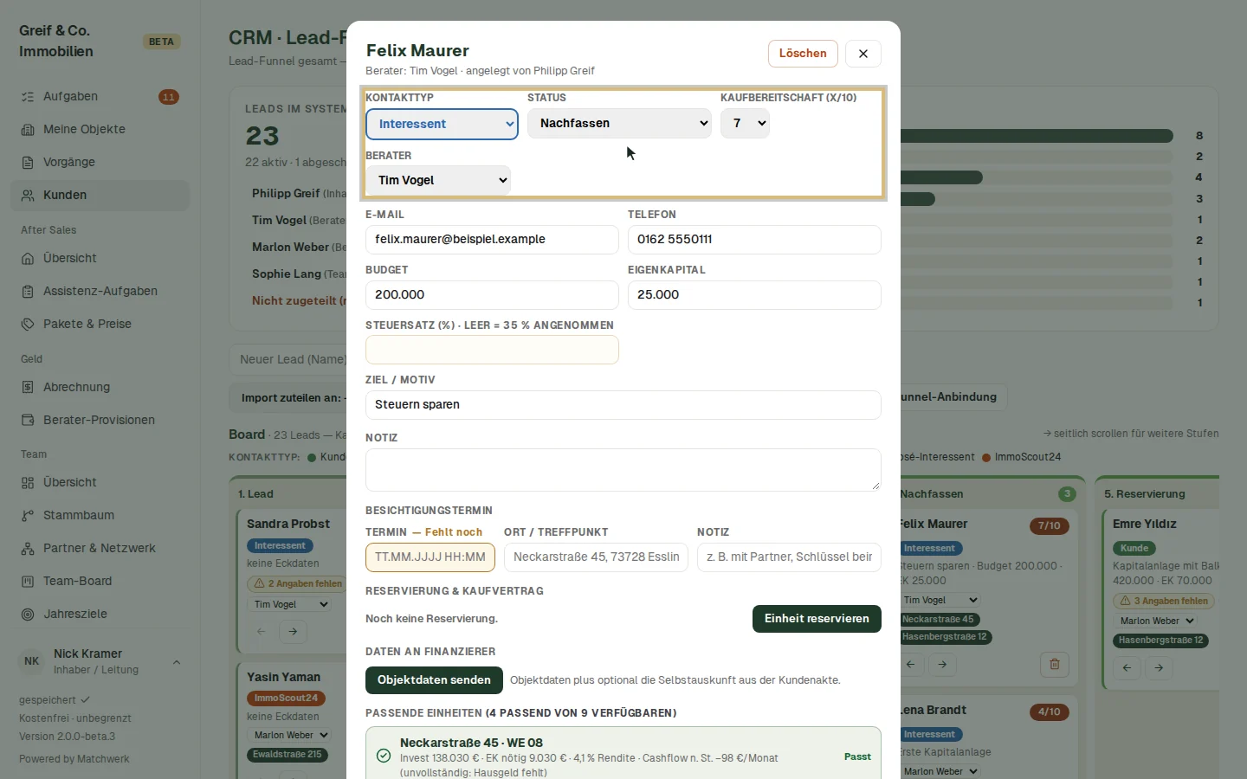Open the Berater dropdown in dialog

tap(438, 180)
